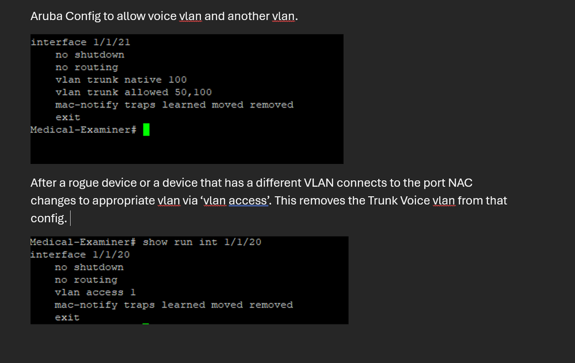The image size is (575, 363).
Task: Click the 'show run int 1/1/20' command text
Action: pos(201,242)
